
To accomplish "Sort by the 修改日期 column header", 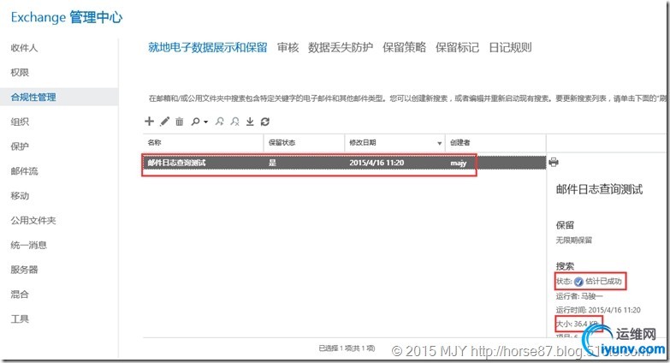I will tap(362, 142).
